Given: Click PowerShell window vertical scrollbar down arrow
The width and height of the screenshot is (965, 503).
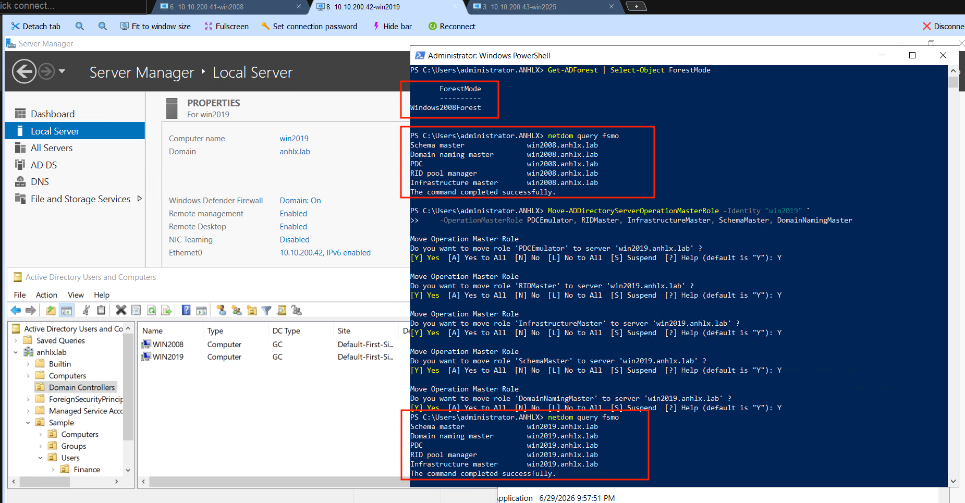Looking at the screenshot, I should [x=953, y=482].
